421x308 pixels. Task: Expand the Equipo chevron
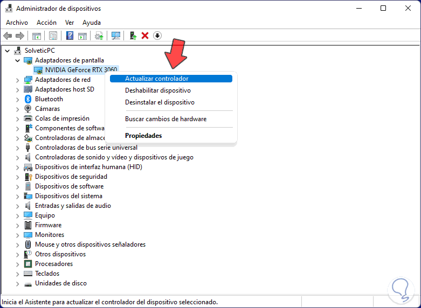17,216
